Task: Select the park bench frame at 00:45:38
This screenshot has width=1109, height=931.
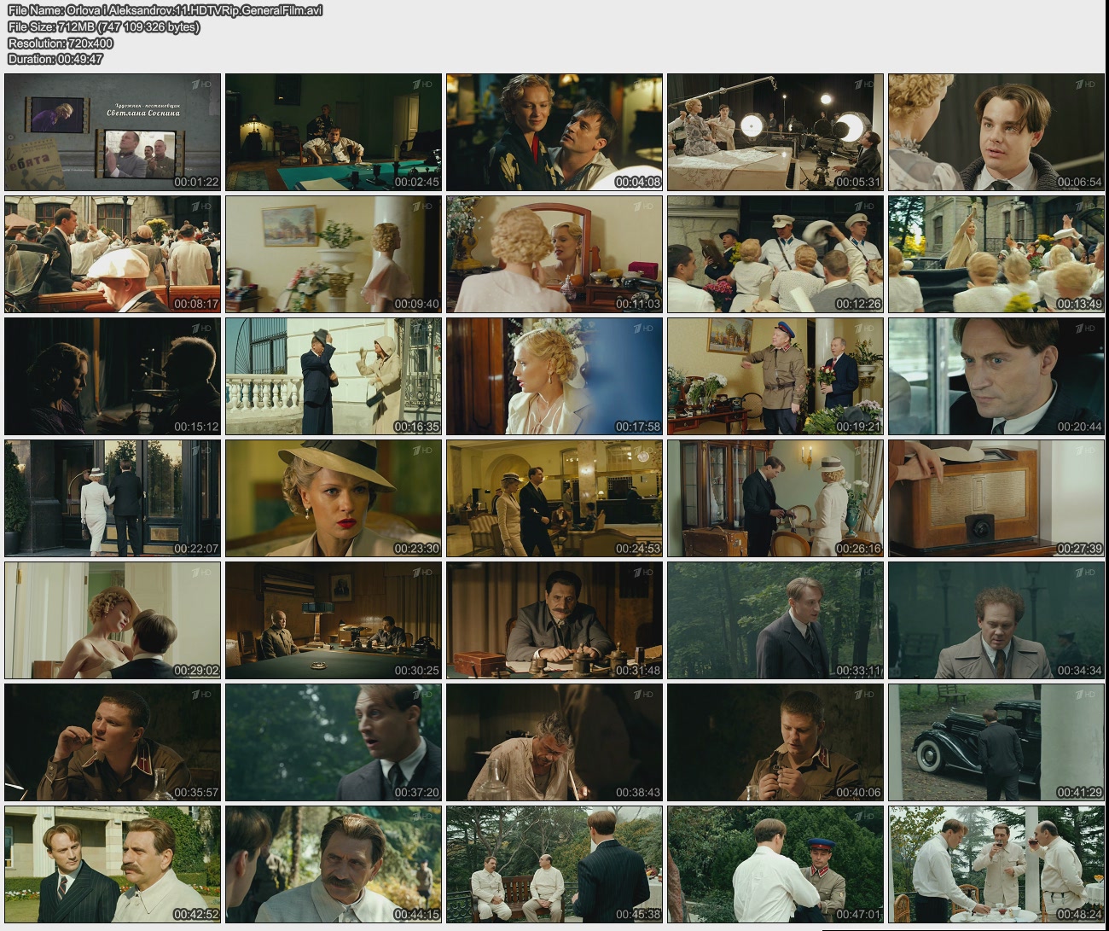Action: point(554,864)
